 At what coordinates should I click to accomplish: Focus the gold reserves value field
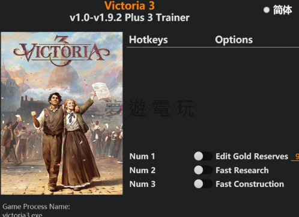295,156
